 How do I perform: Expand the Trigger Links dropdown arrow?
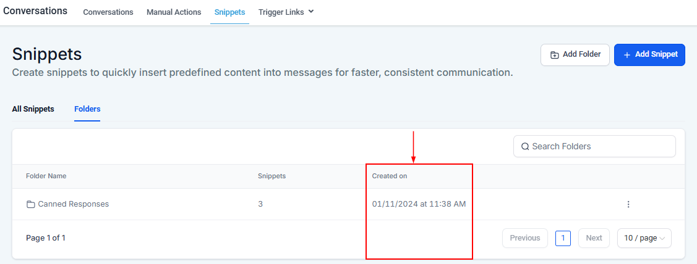coord(311,11)
